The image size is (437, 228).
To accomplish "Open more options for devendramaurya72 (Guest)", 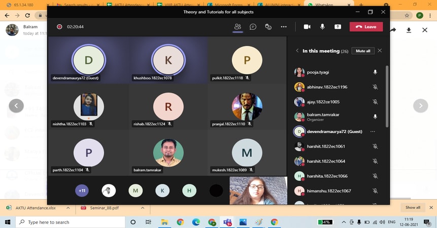I will coord(373,132).
